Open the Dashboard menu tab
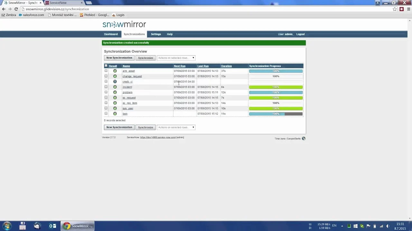The height and width of the screenshot is (231, 412). point(111,34)
